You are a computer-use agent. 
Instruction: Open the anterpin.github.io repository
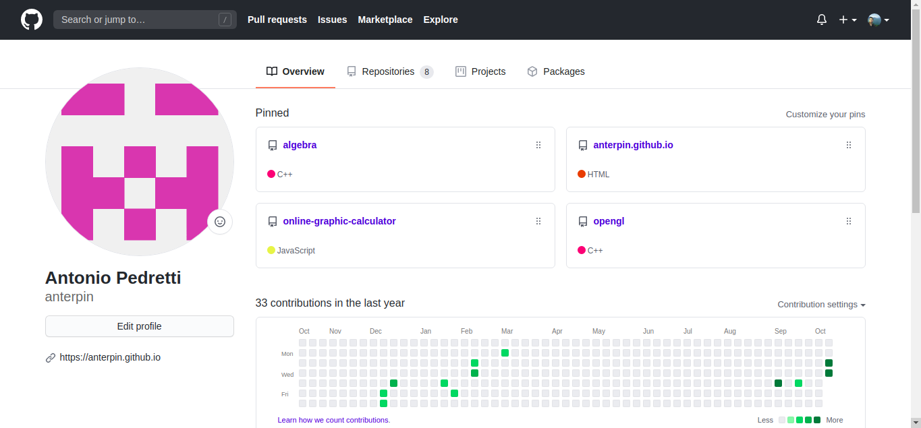[x=633, y=145]
